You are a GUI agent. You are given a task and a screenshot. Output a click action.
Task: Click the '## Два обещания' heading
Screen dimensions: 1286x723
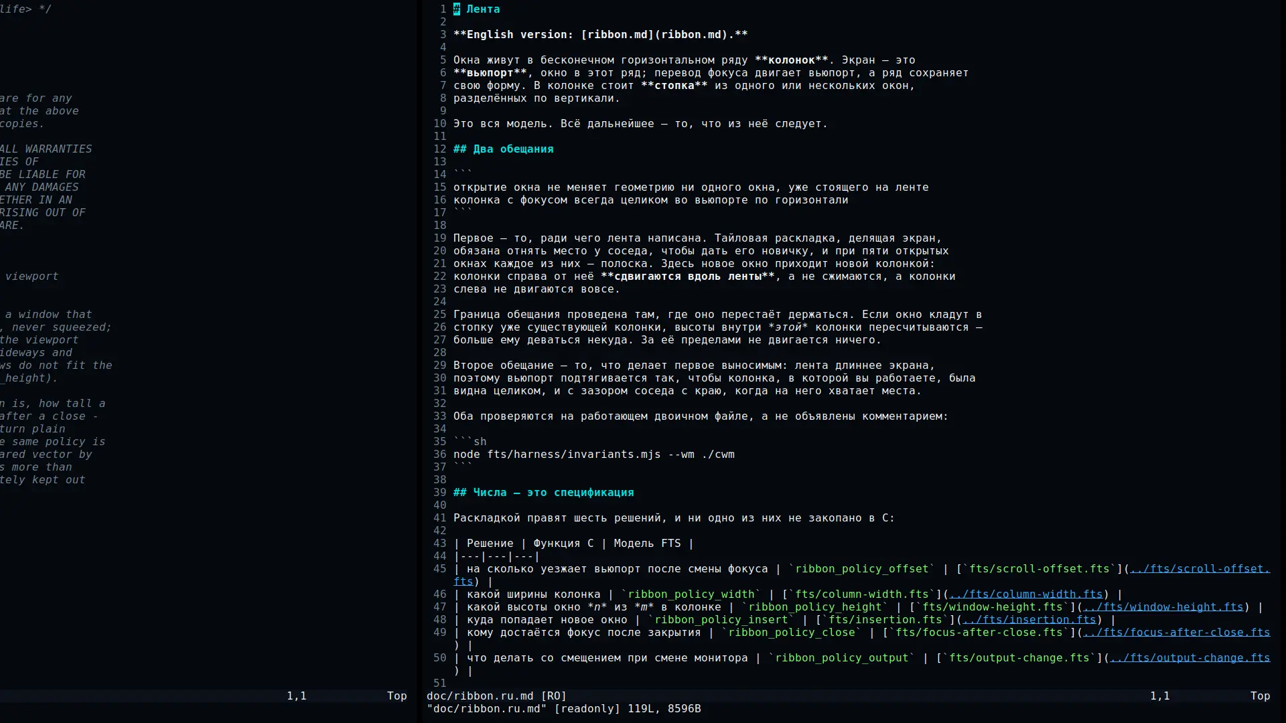504,149
